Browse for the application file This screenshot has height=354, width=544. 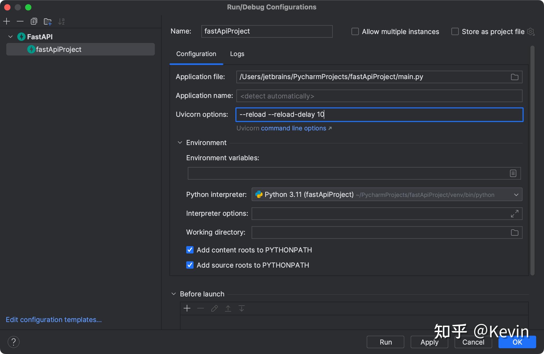pos(514,77)
